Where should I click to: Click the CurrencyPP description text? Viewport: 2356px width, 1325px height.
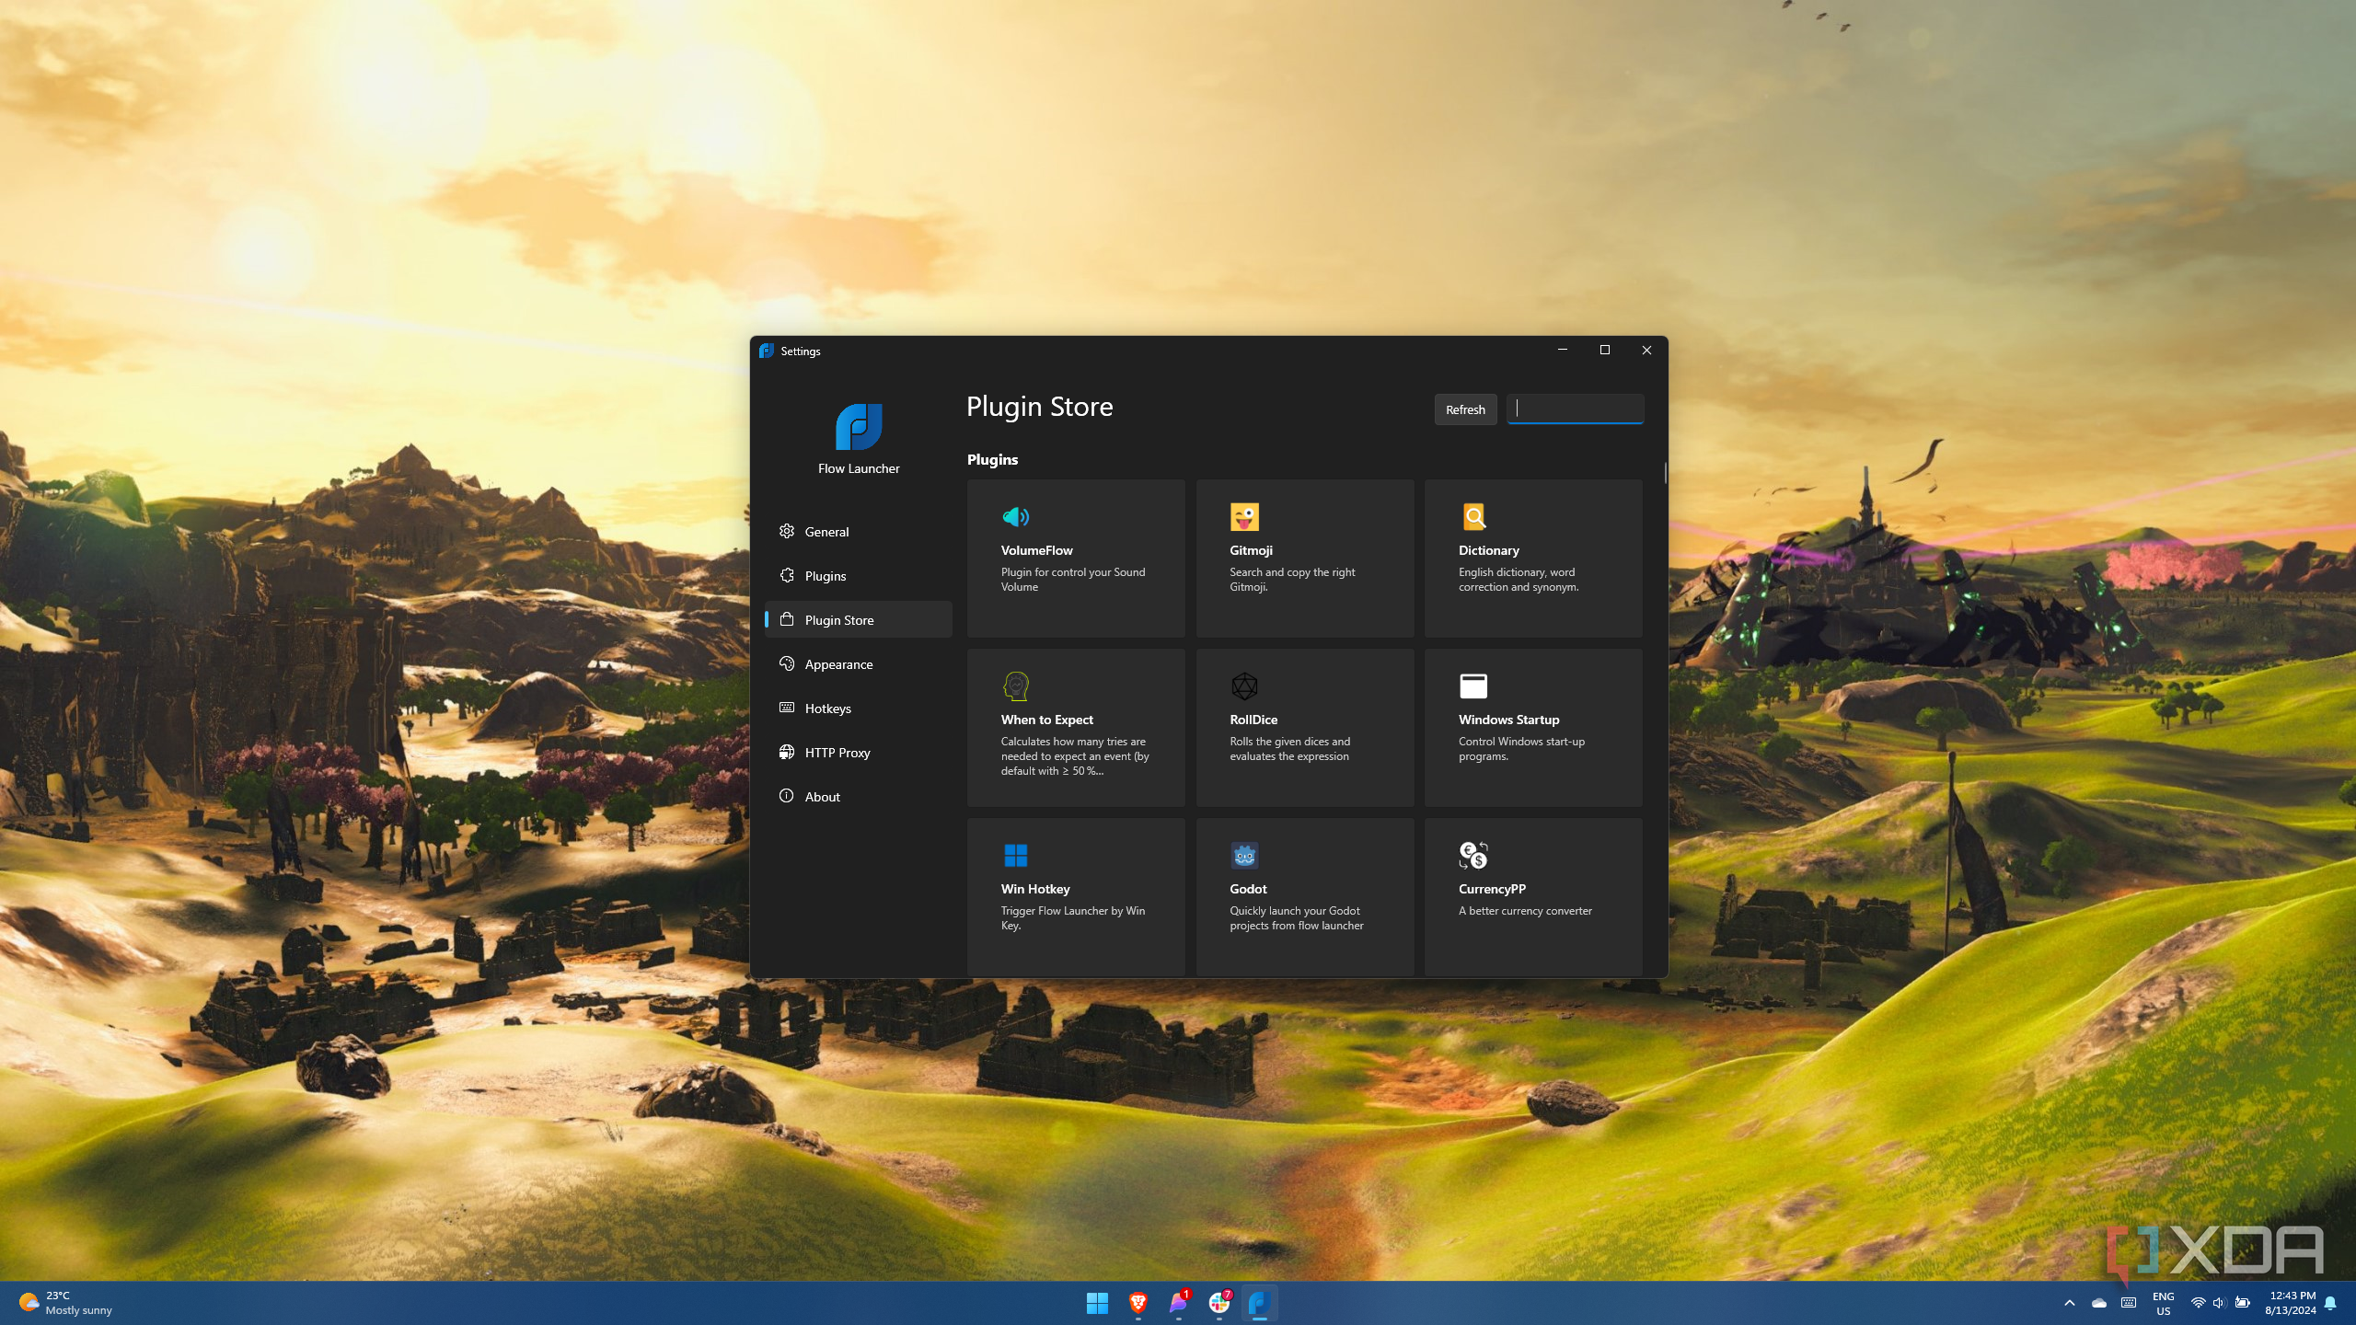click(x=1525, y=911)
